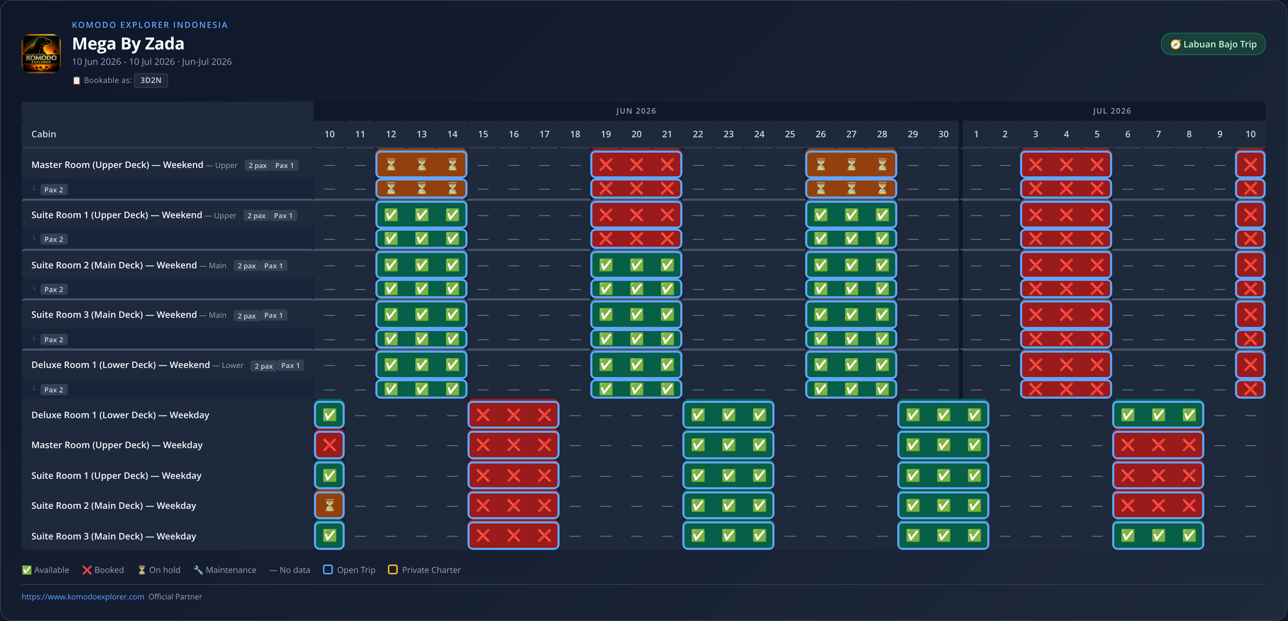1288x621 pixels.
Task: Select the 'Master Room (Upper Deck) — Weekend' row label
Action: tap(117, 164)
